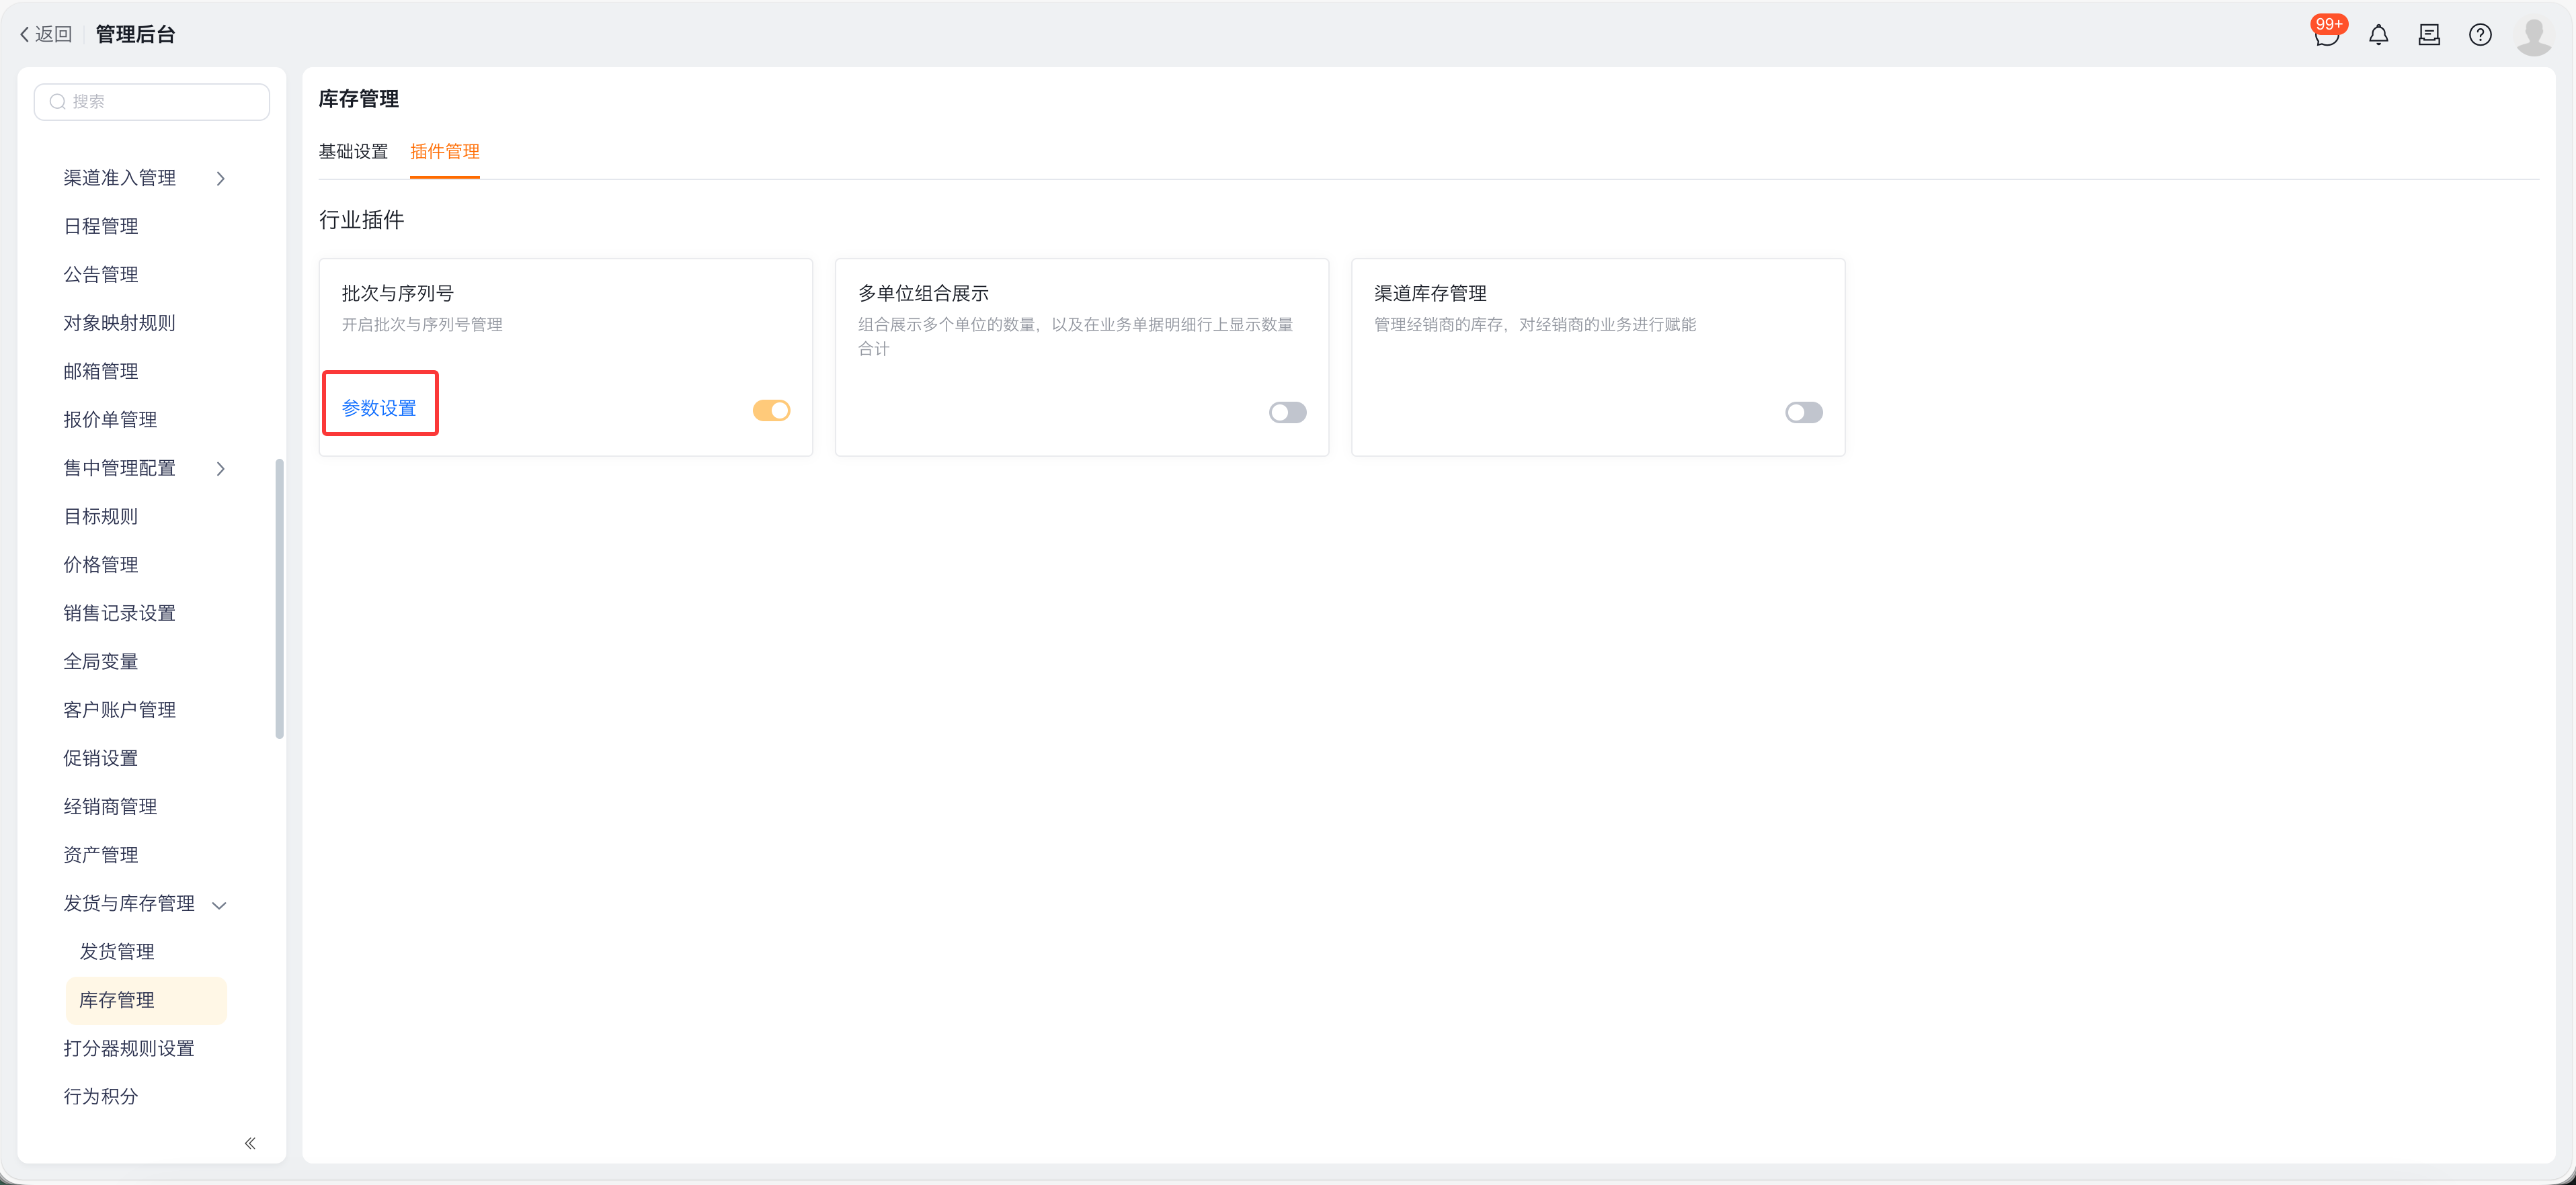
Task: Open the user avatar menu
Action: [x=2533, y=36]
